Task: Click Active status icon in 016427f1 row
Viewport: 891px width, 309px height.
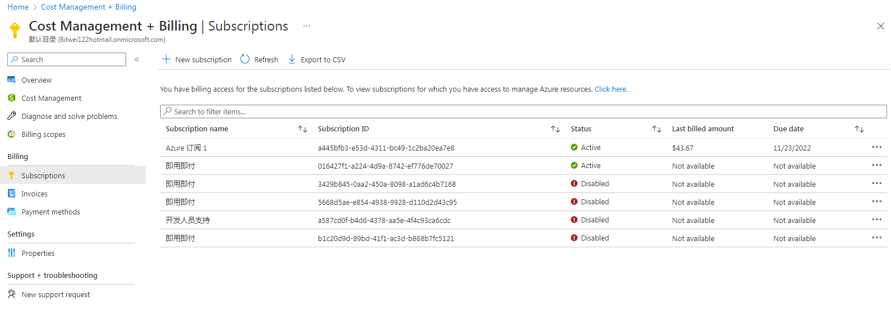Action: (x=574, y=165)
